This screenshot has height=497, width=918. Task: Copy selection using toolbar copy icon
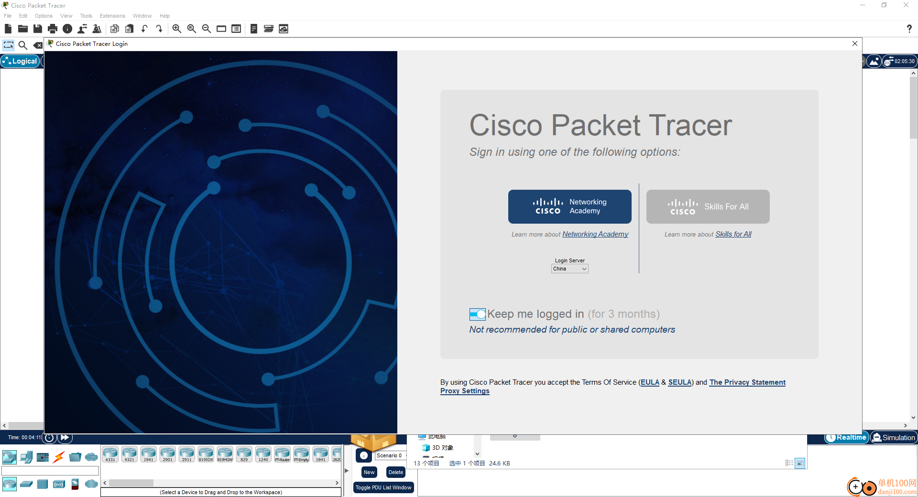(x=115, y=29)
